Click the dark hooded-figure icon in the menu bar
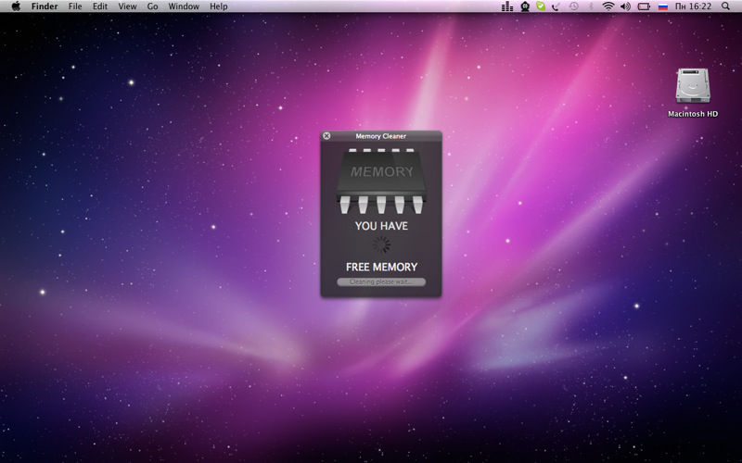This screenshot has width=742, height=463. point(525,6)
